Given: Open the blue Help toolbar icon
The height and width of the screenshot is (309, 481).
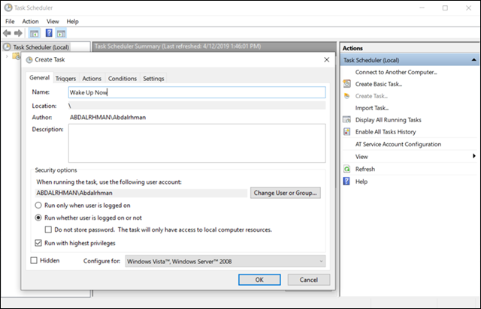Looking at the screenshot, I should (49, 33).
